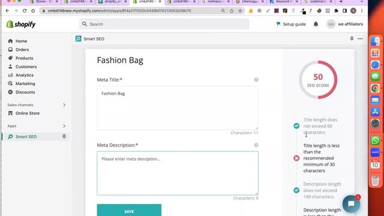384x216 pixels.
Task: Open Launchpad from the Dock
Action: 375,53
